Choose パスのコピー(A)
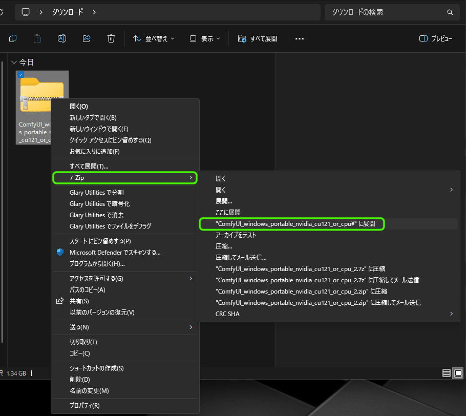 (x=125, y=290)
